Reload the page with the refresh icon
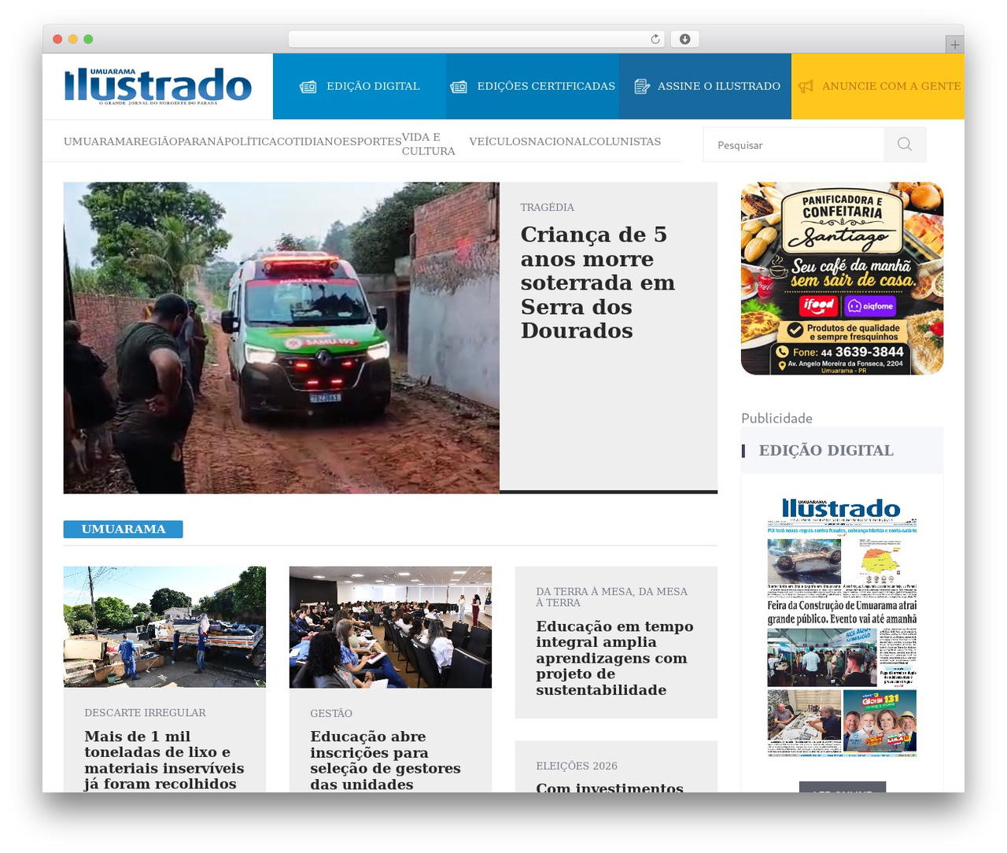The width and height of the screenshot is (1007, 853). coord(655,39)
